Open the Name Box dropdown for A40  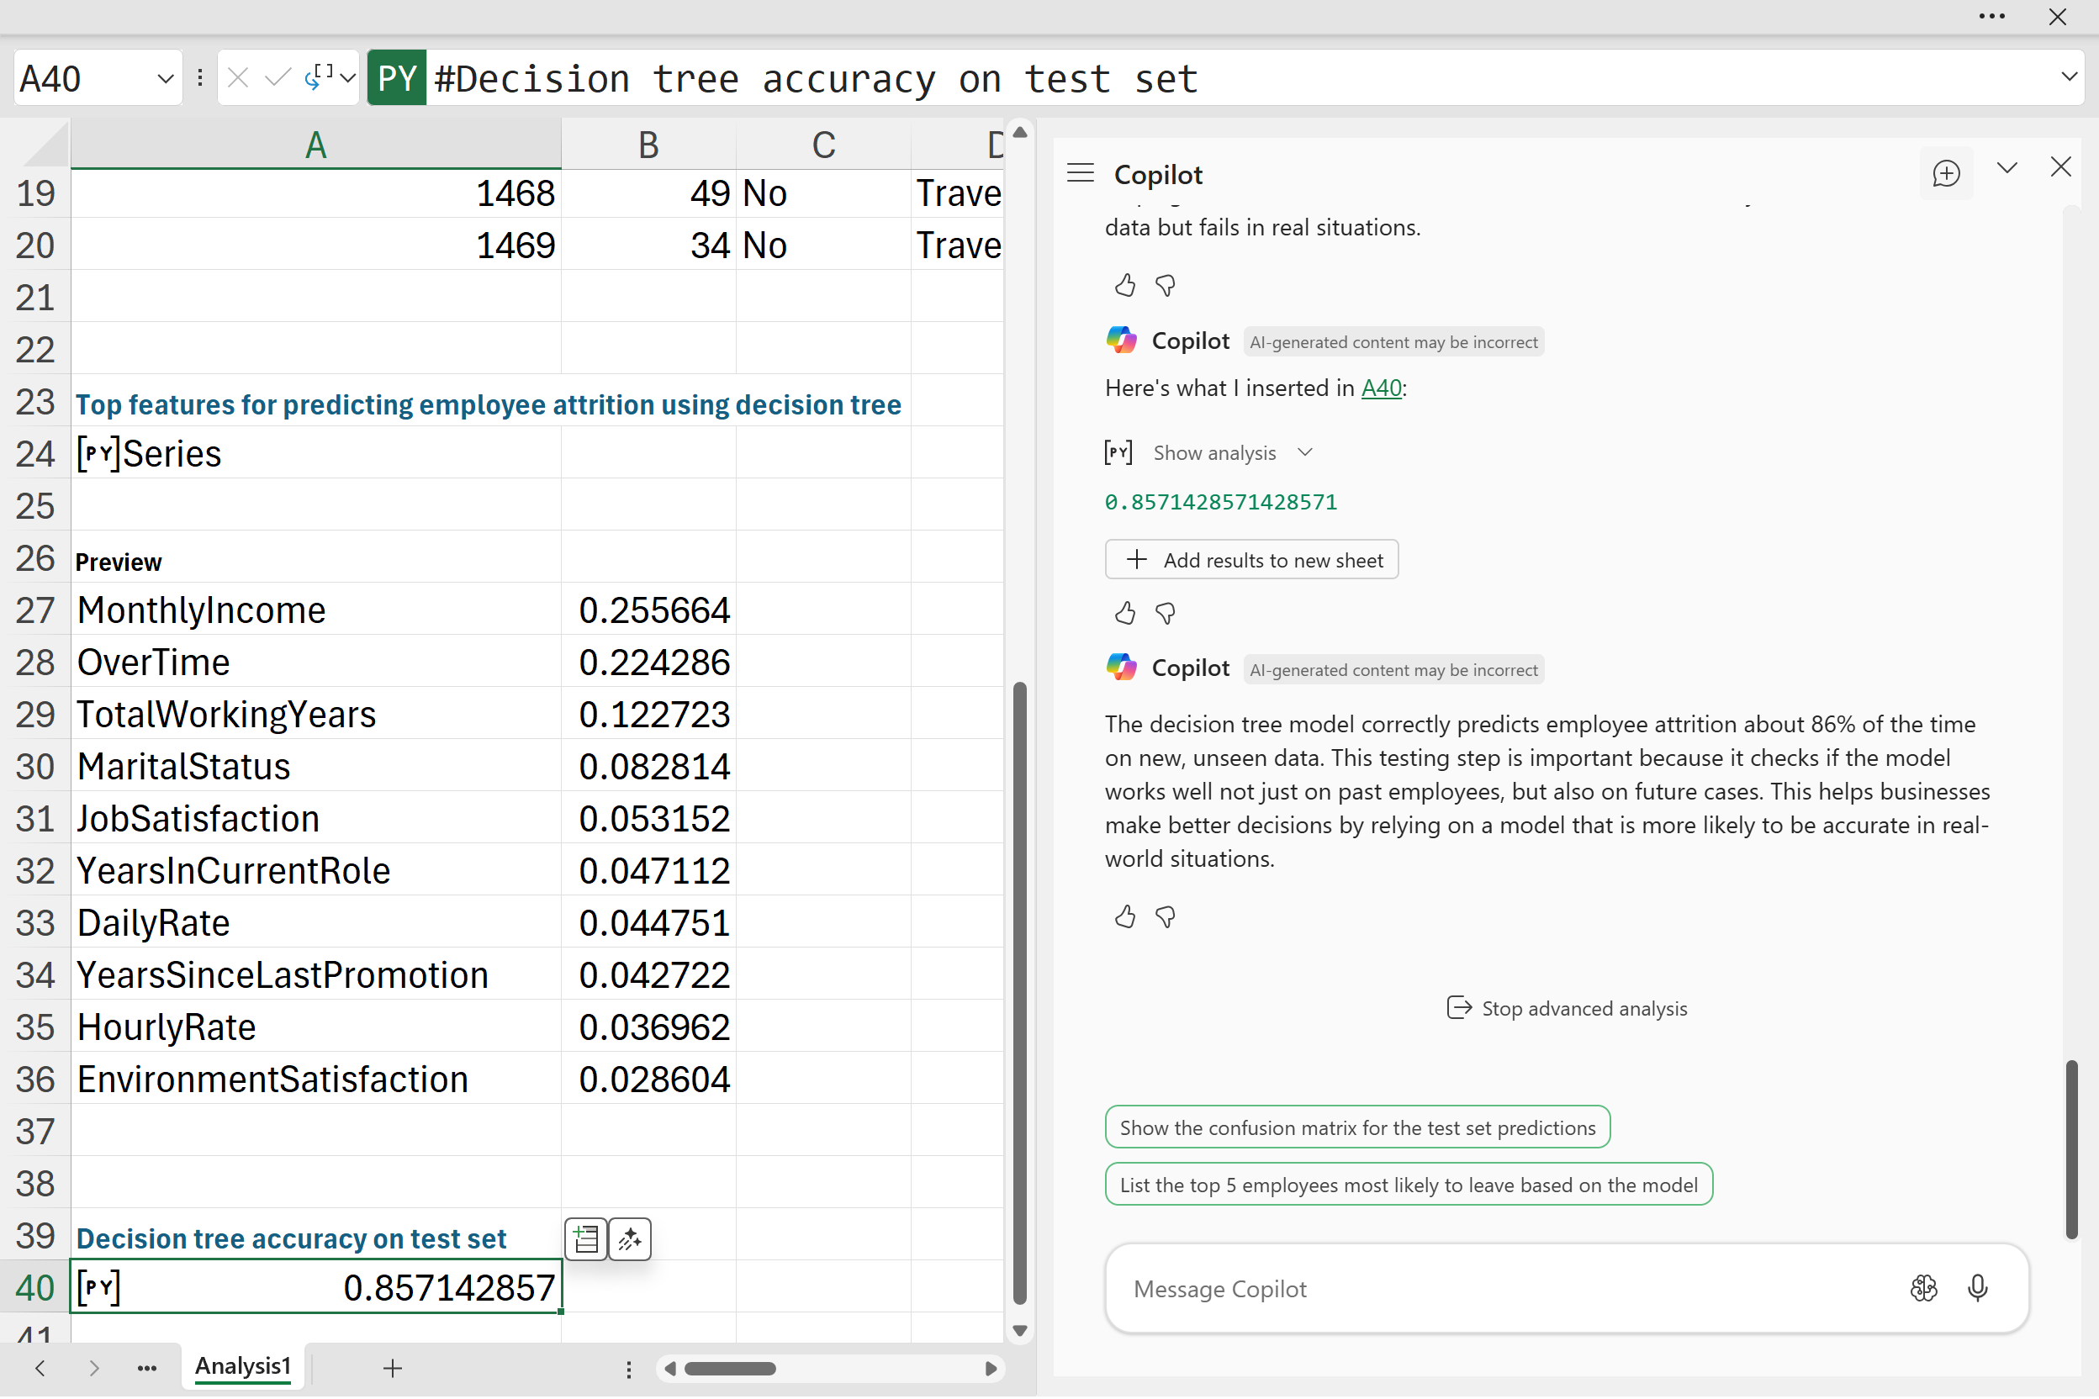click(x=165, y=78)
